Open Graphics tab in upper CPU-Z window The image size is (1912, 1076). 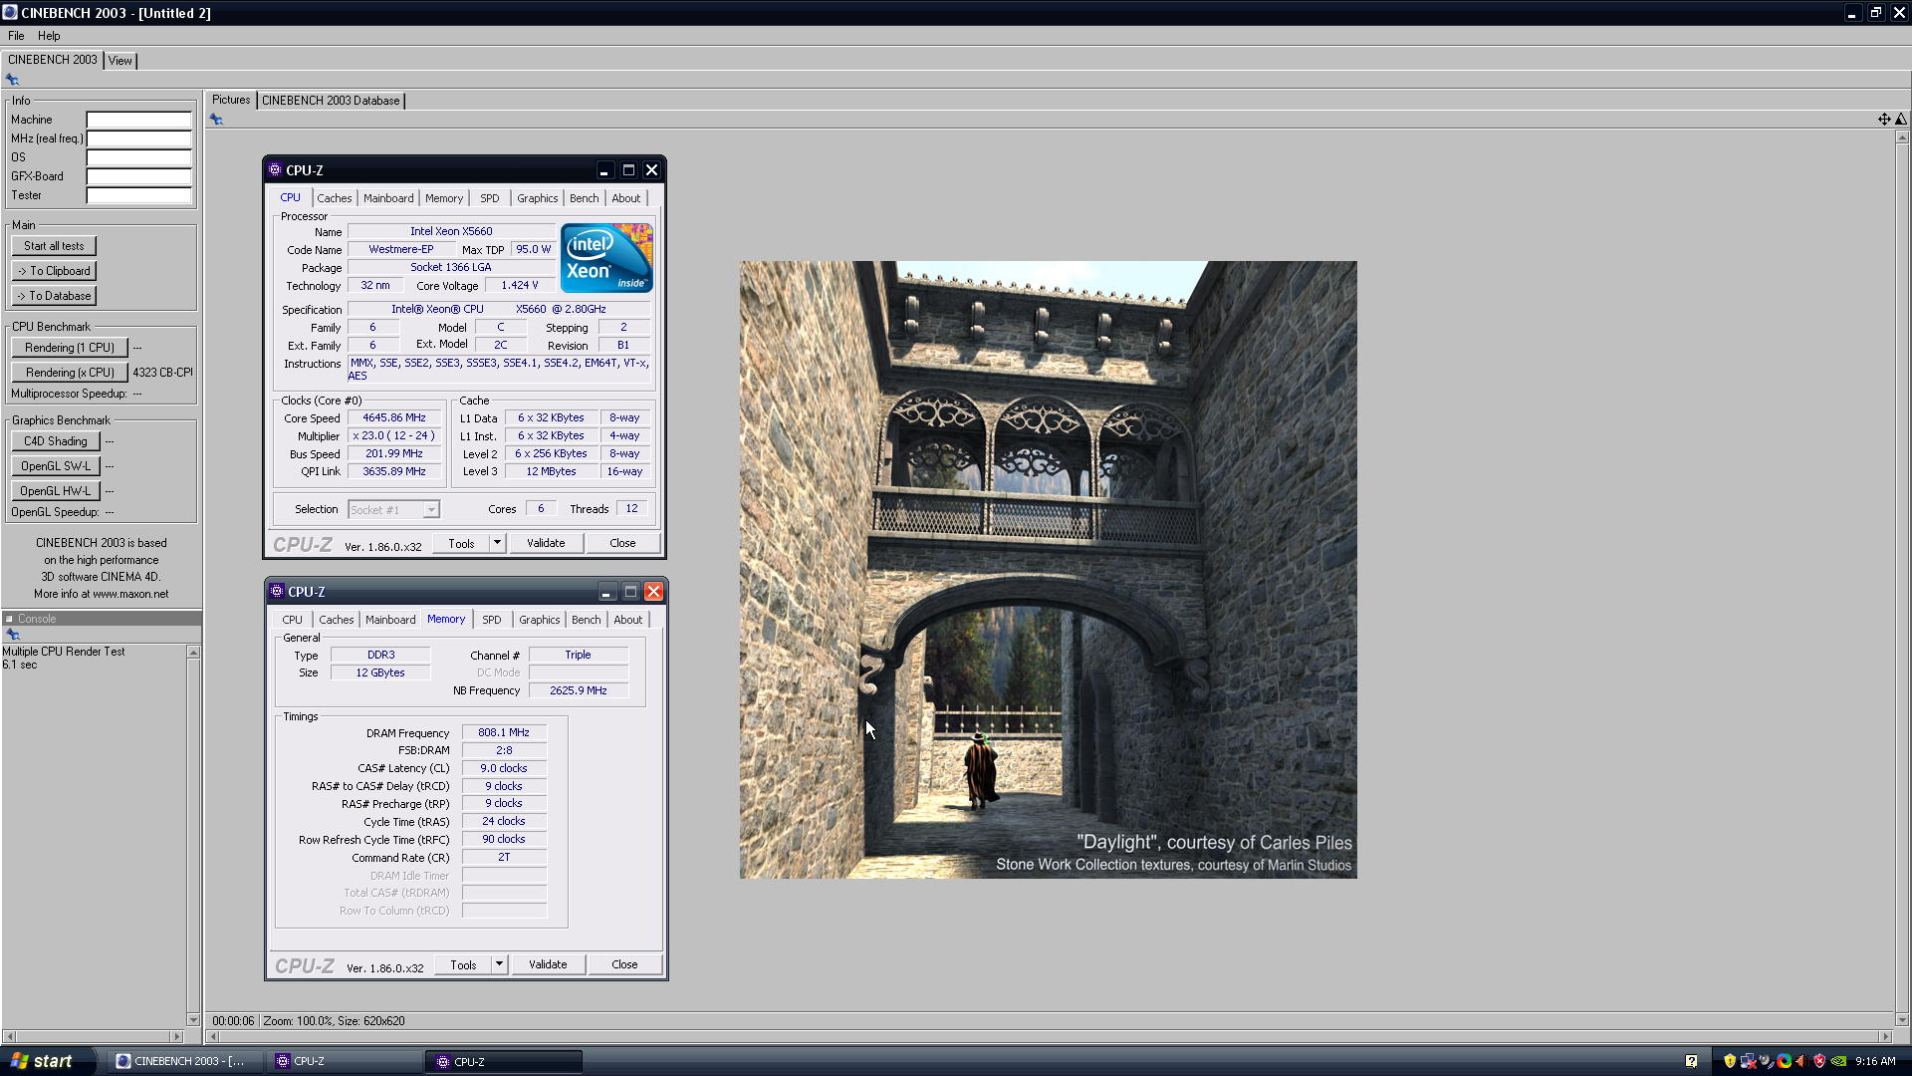pos(538,198)
